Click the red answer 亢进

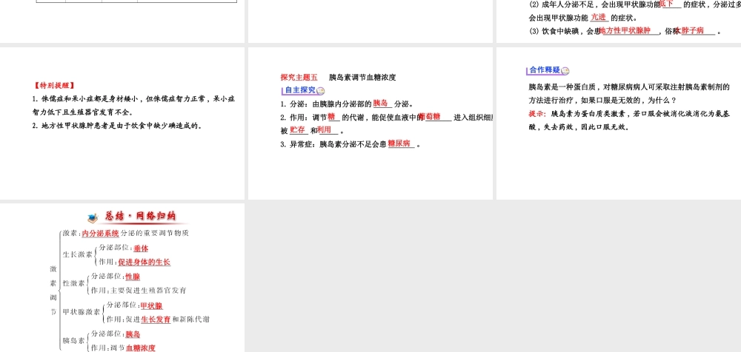point(598,17)
